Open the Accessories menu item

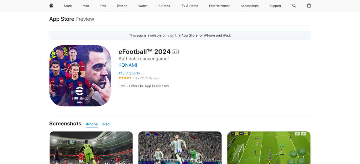pos(249,6)
